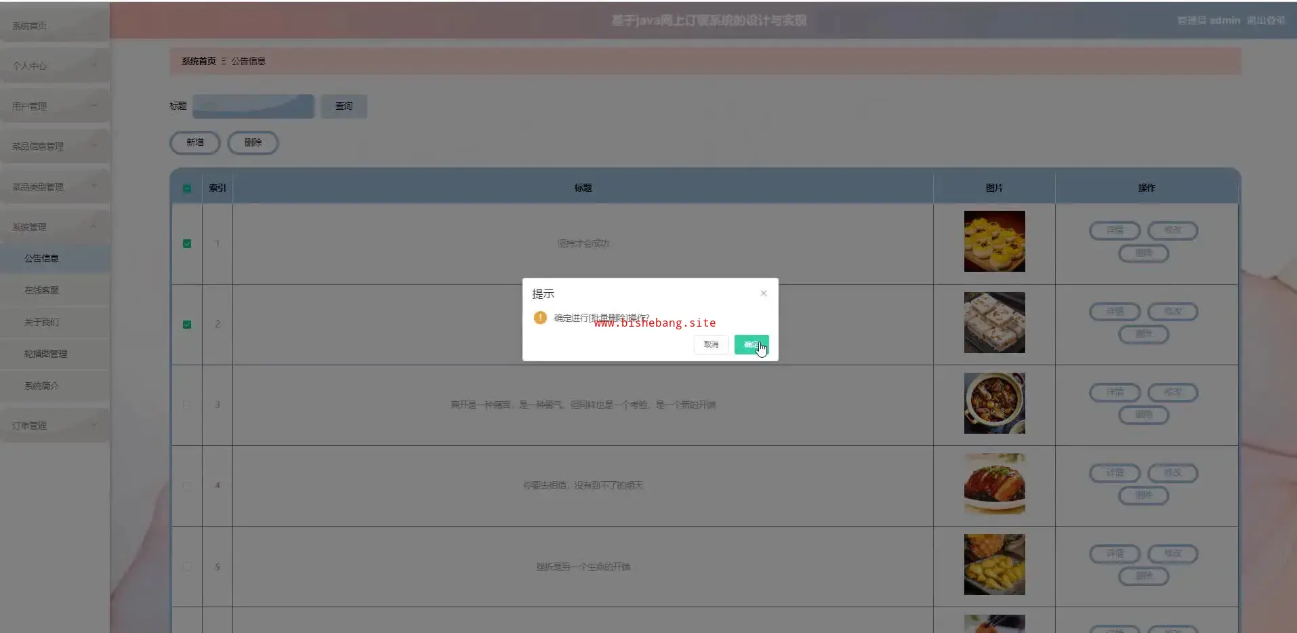Click the row 3 title starting with 离开是一种痛苦
This screenshot has height=633, width=1297.
click(583, 405)
